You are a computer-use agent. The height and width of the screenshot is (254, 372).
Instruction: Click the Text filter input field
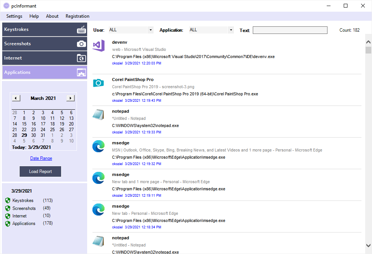pyautogui.click(x=290, y=30)
